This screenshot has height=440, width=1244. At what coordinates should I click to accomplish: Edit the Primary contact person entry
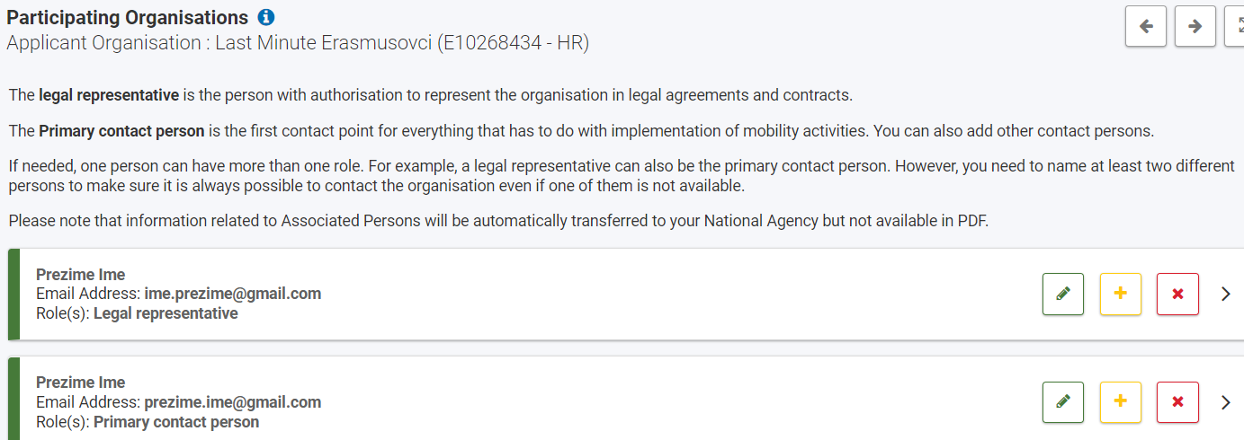[1063, 402]
